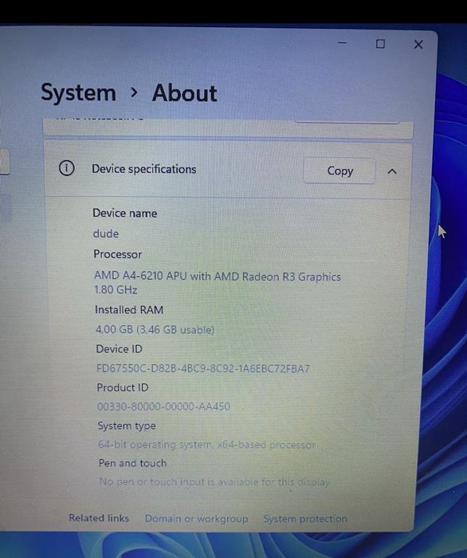
Task: Select the Product ID 00330-80000 value
Action: (163, 407)
